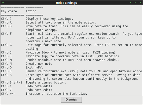
Task: Click the 'Key combo' column header text
Action: tap(9, 11)
